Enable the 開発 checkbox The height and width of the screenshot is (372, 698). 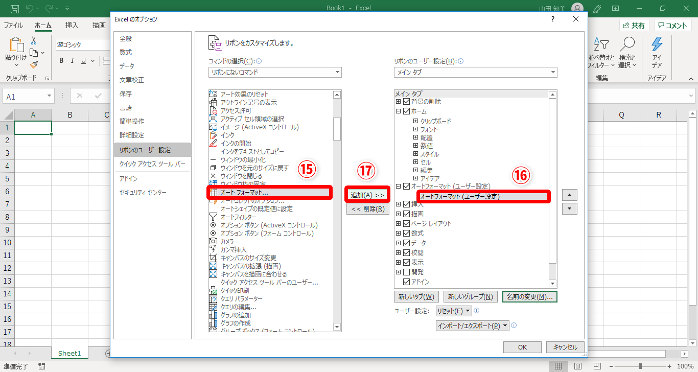pyautogui.click(x=407, y=272)
